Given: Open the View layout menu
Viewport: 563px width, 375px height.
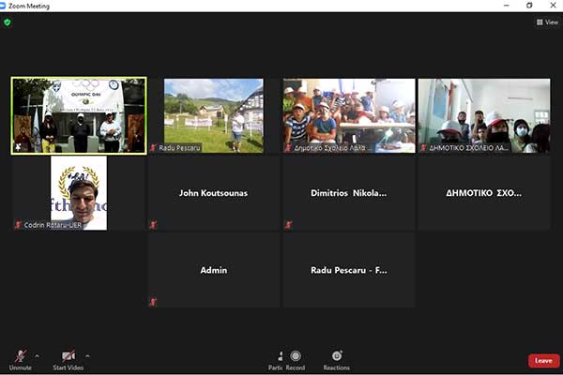Looking at the screenshot, I should [x=546, y=22].
